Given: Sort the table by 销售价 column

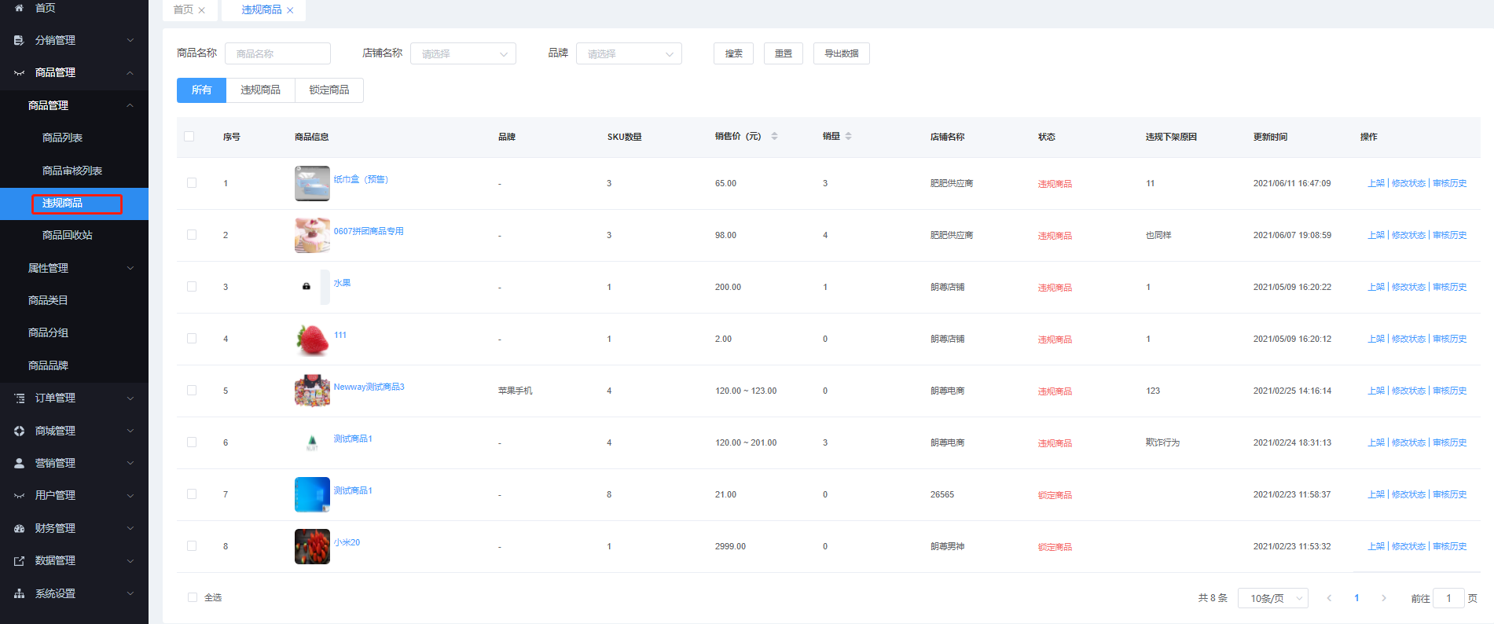Looking at the screenshot, I should tap(774, 136).
